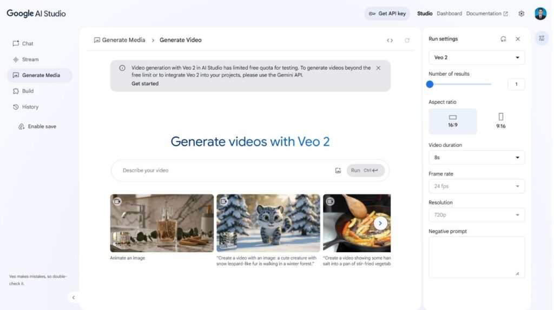
Task: Expand the Video duration dropdown
Action: tap(476, 158)
